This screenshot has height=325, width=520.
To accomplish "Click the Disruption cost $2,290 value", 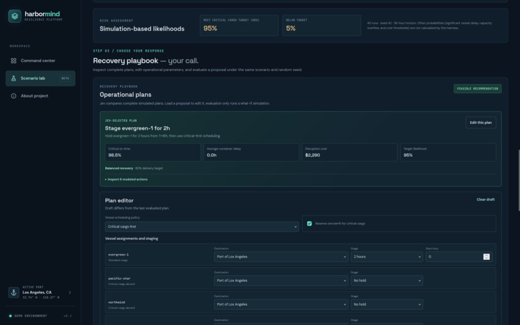I will [x=312, y=155].
